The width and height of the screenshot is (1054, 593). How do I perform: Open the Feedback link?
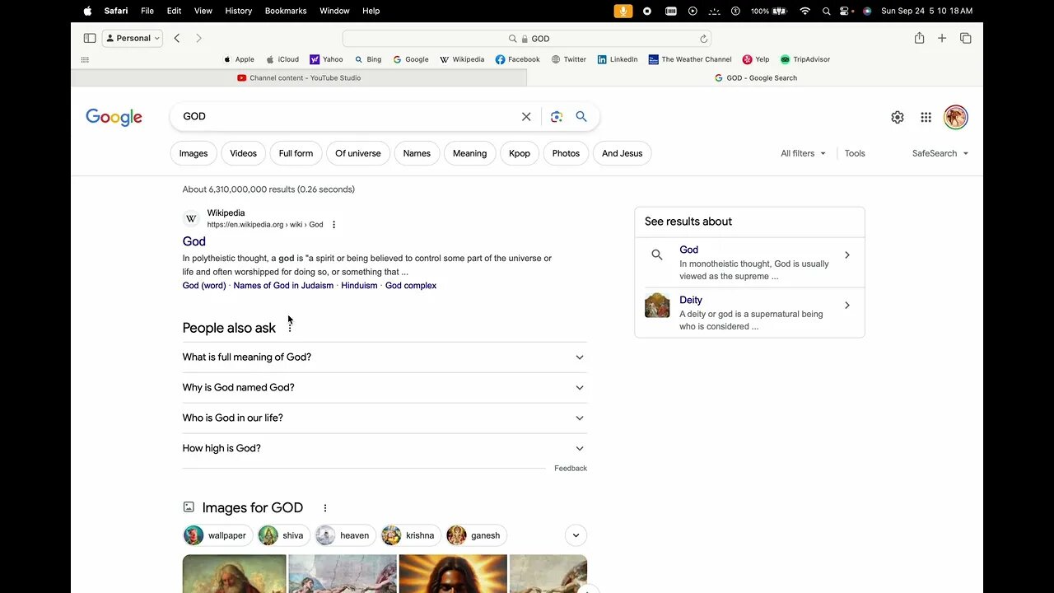tap(571, 469)
